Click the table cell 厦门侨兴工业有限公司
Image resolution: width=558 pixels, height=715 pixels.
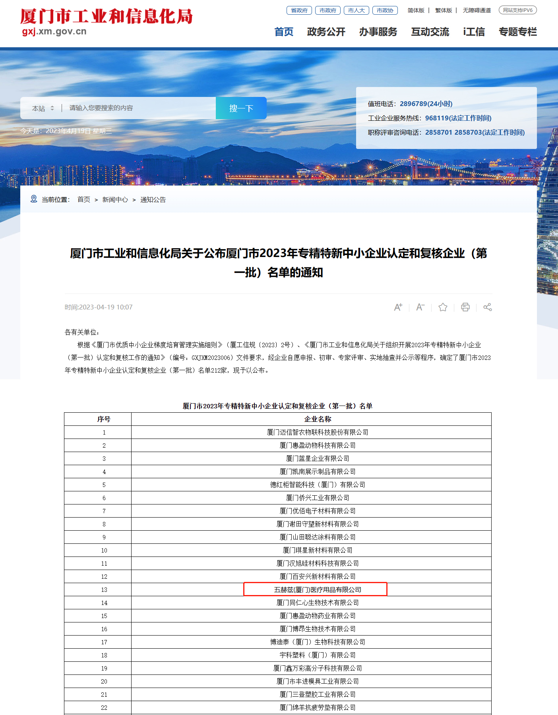[311, 498]
